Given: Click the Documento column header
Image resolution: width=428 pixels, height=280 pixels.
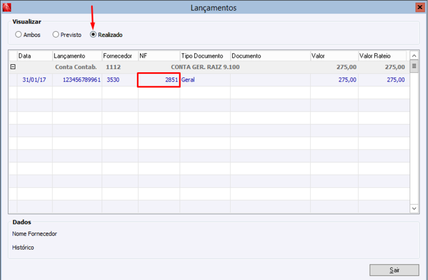Looking at the screenshot, I should pos(271,56).
